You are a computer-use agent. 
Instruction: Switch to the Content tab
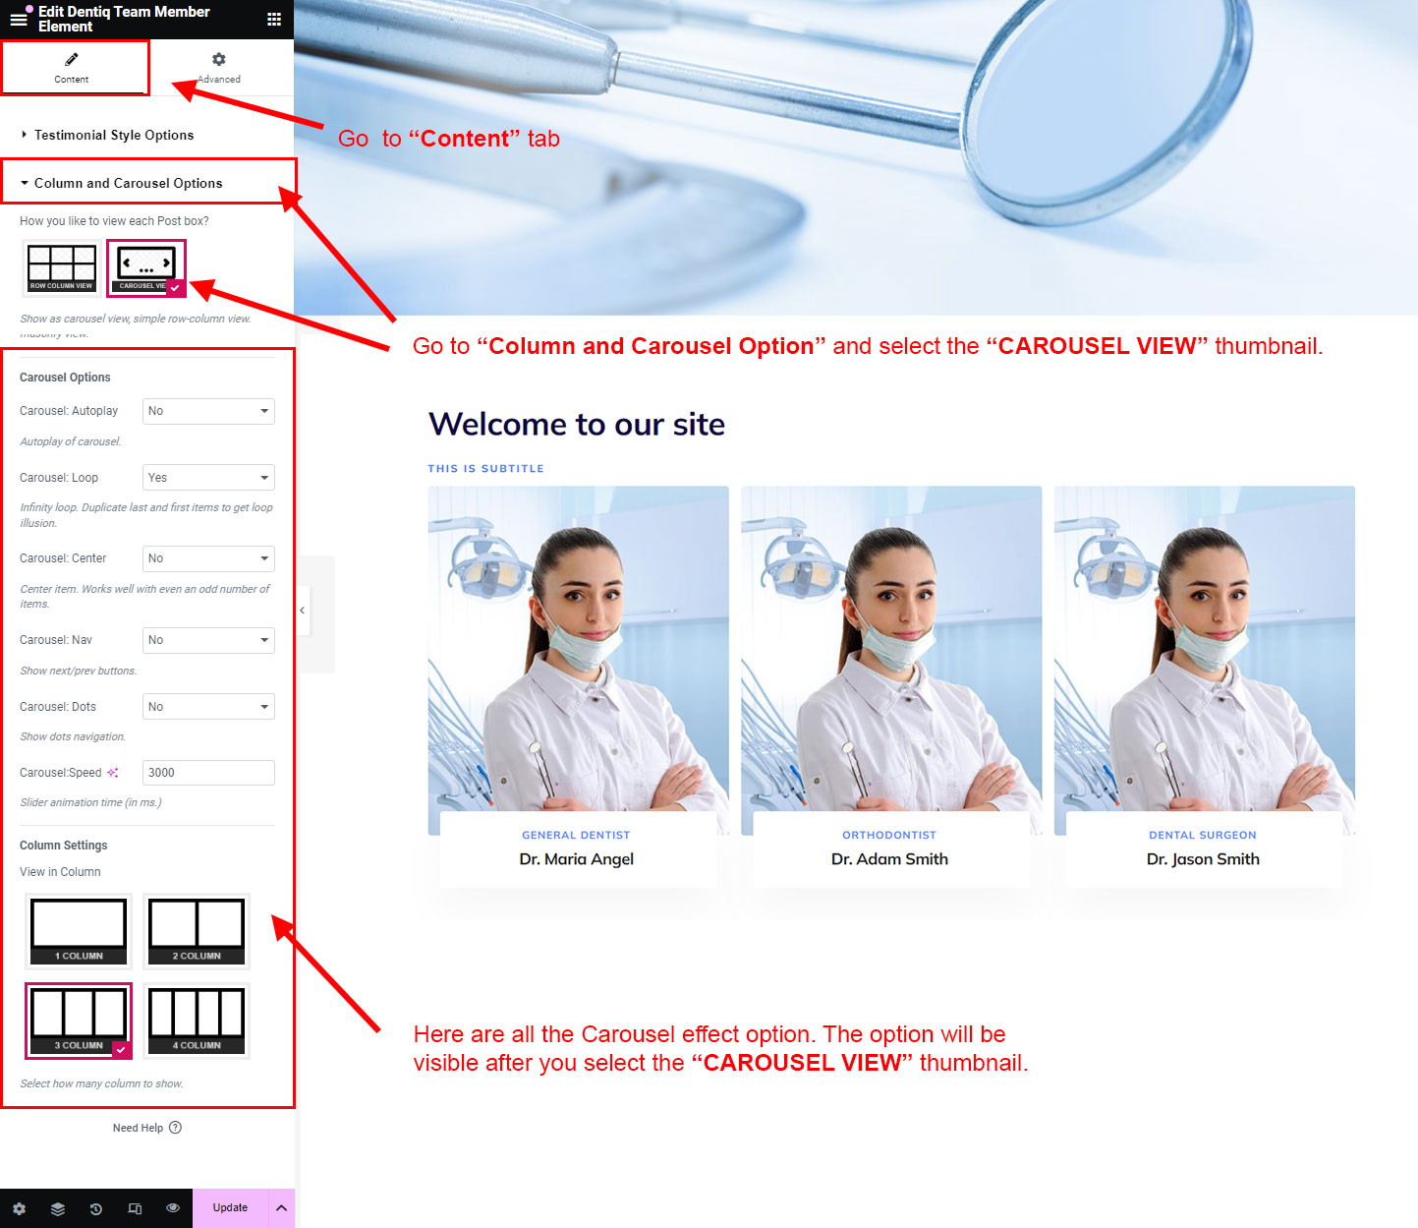tap(72, 68)
